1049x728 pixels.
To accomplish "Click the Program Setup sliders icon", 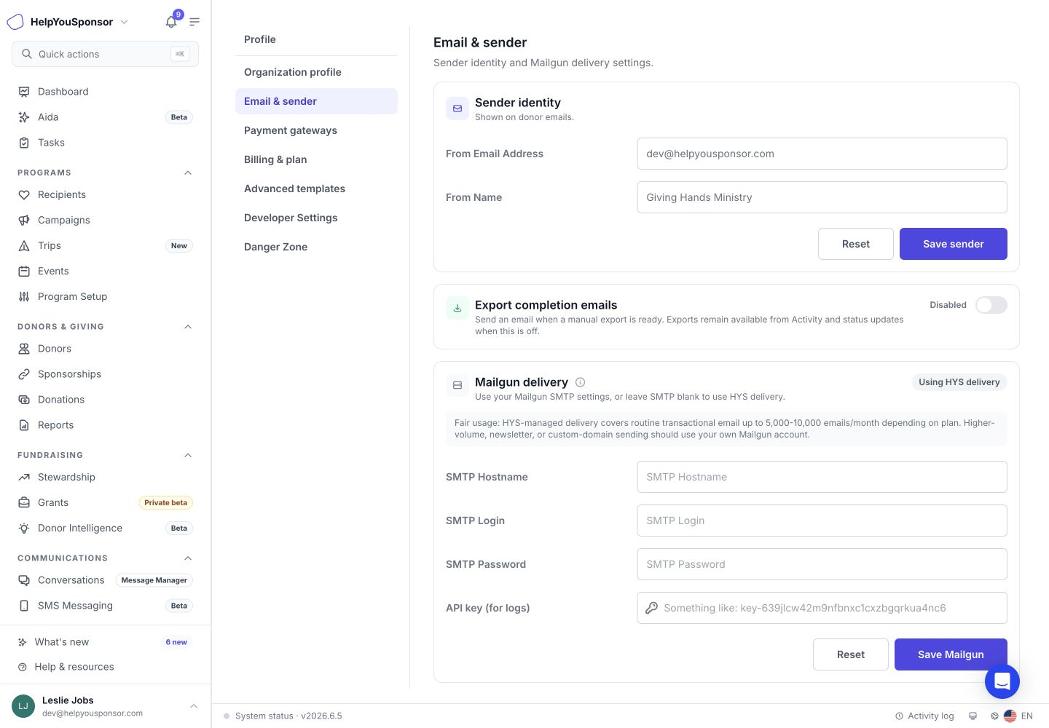I will click(x=24, y=297).
